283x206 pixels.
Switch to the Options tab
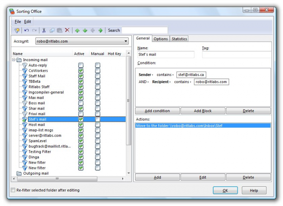pos(161,39)
